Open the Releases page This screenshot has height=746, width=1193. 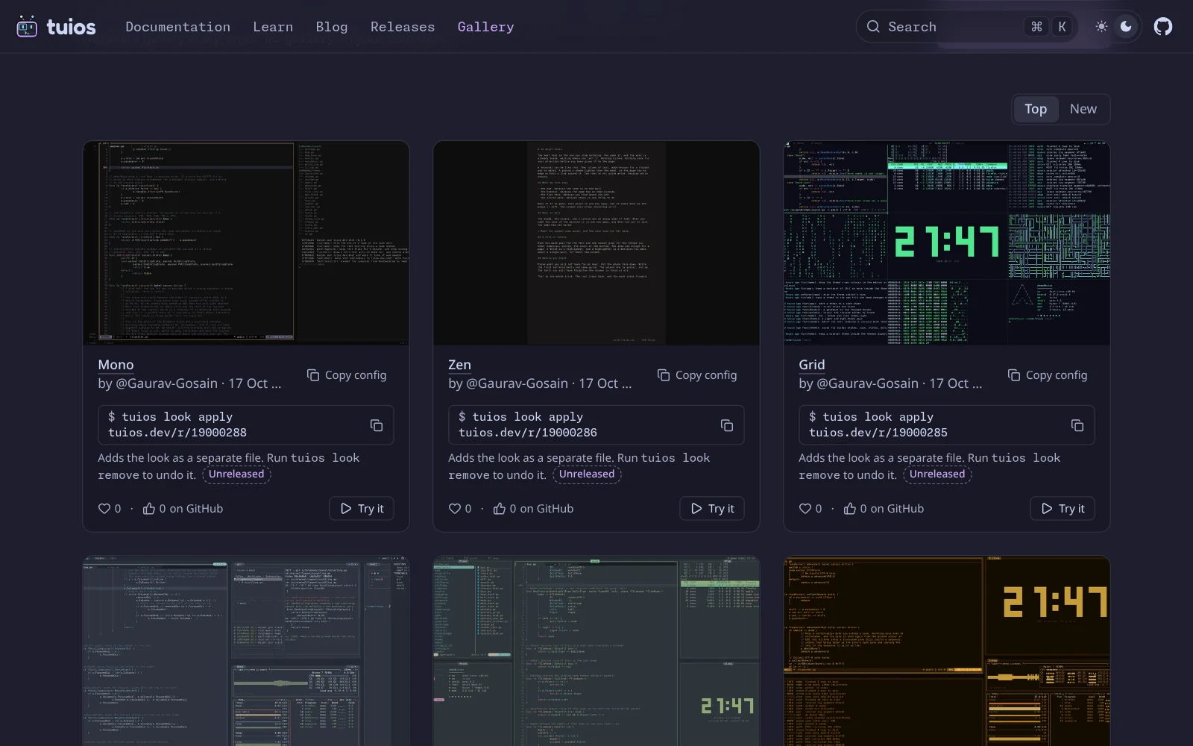click(403, 27)
